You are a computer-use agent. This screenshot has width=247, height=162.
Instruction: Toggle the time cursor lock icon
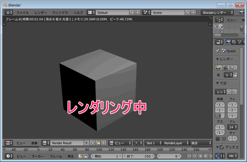pos(86,156)
